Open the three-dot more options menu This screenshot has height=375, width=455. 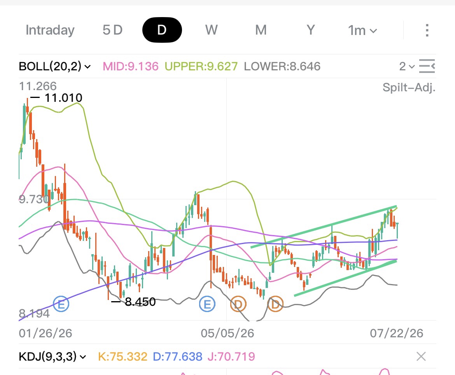427,30
